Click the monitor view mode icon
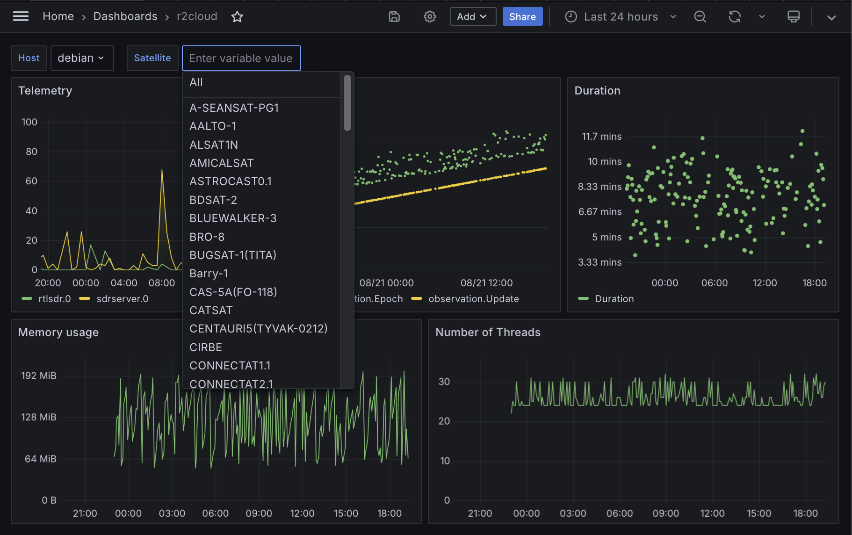 (x=794, y=17)
